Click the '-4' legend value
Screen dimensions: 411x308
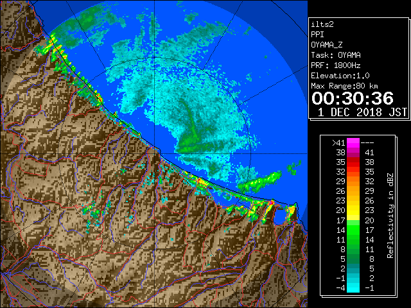[x=340, y=288]
